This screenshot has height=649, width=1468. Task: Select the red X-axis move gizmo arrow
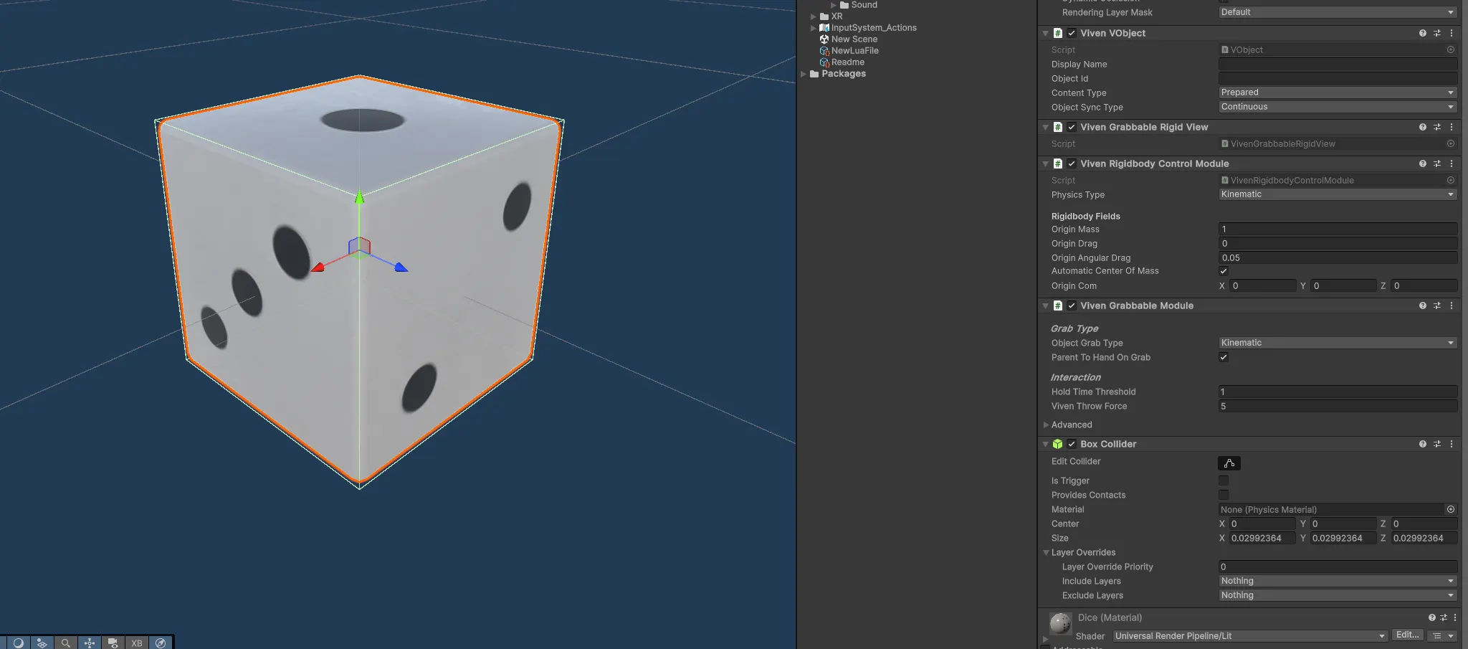click(x=318, y=267)
